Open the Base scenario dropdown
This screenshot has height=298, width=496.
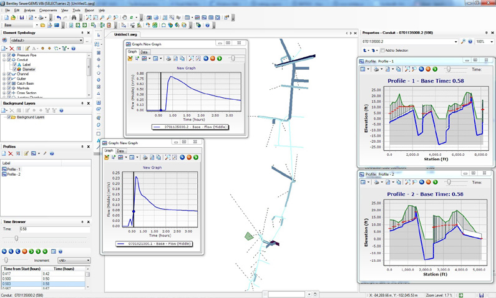click(x=37, y=26)
